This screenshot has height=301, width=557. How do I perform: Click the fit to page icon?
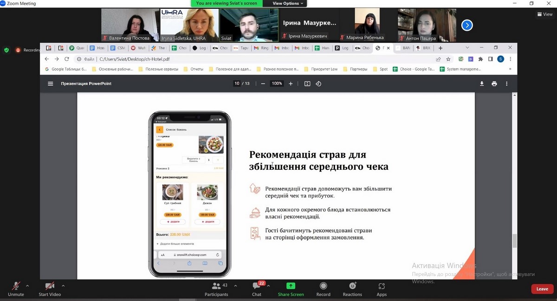point(307,83)
